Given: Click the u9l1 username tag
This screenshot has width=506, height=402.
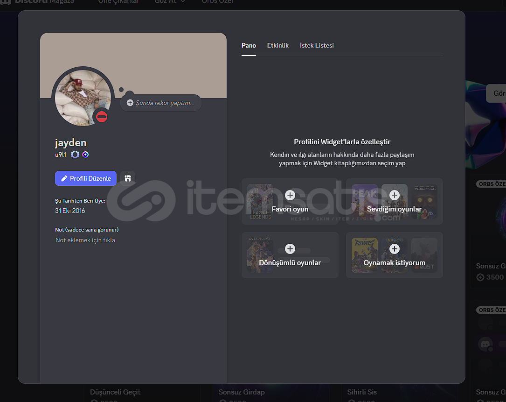Looking at the screenshot, I should [x=61, y=155].
